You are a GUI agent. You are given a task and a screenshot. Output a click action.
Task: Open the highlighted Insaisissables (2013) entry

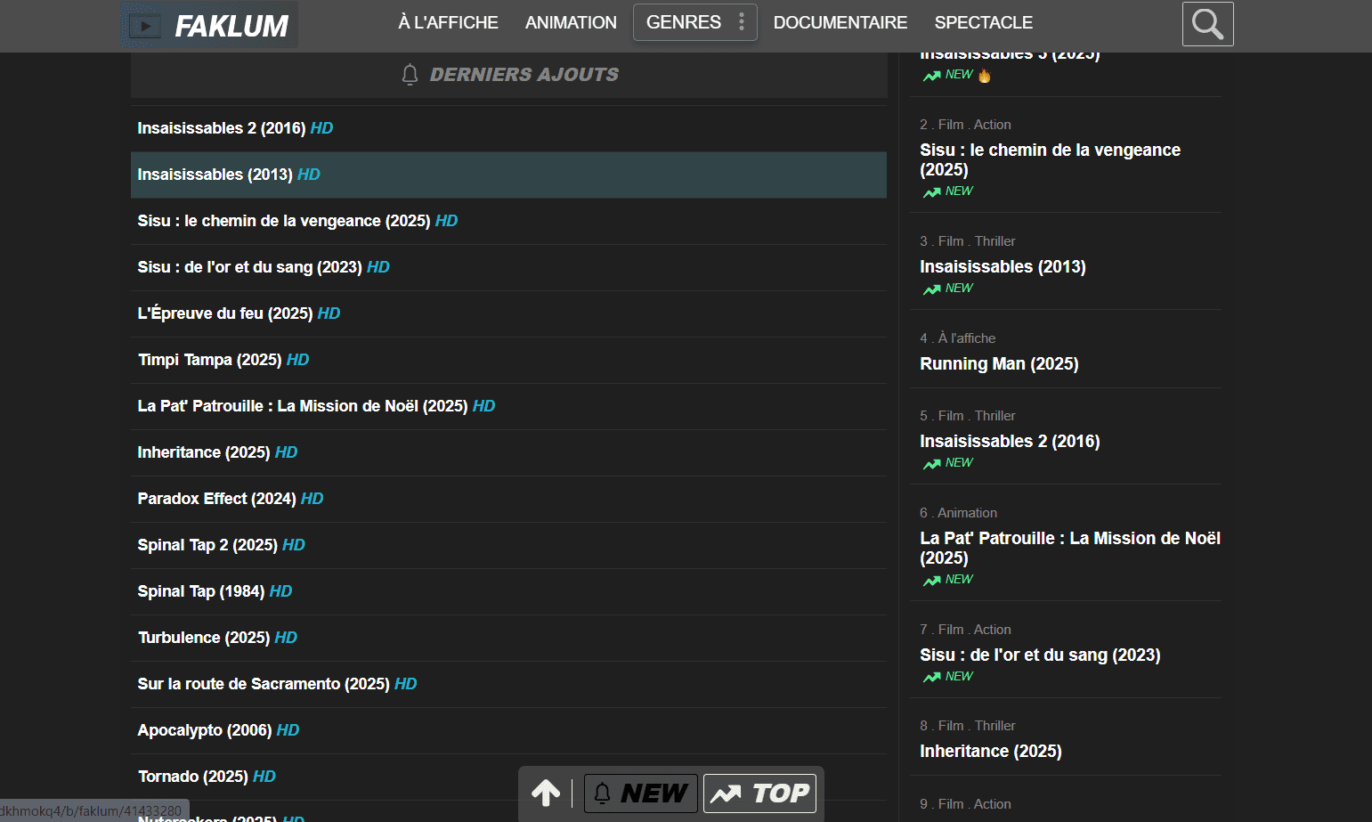[x=215, y=175]
